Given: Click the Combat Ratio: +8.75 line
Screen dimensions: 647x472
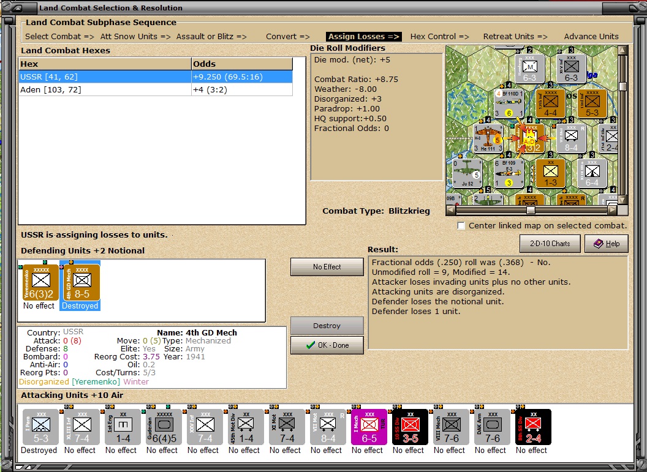Looking at the screenshot, I should [x=356, y=79].
